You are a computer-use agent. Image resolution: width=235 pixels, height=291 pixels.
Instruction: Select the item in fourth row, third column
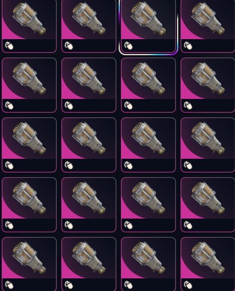tap(148, 205)
